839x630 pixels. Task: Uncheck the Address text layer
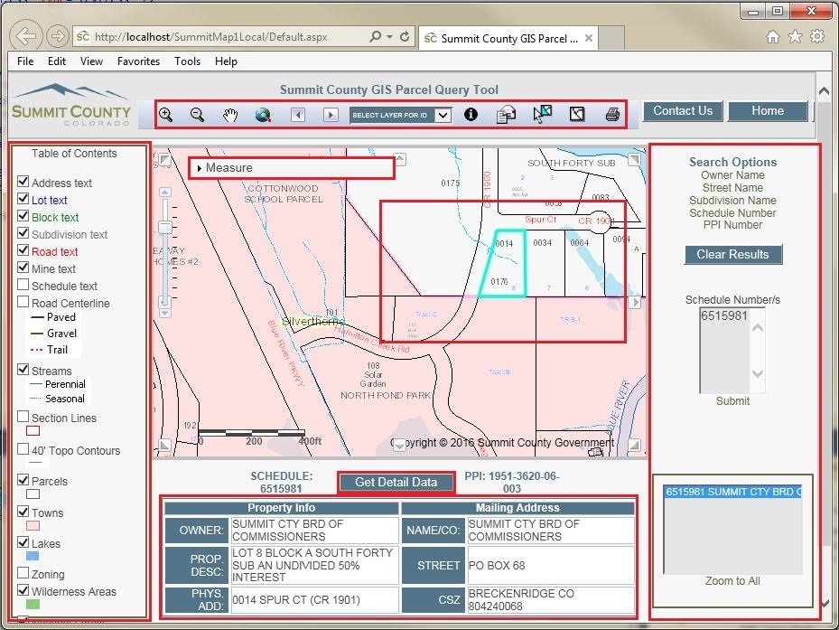(x=23, y=183)
